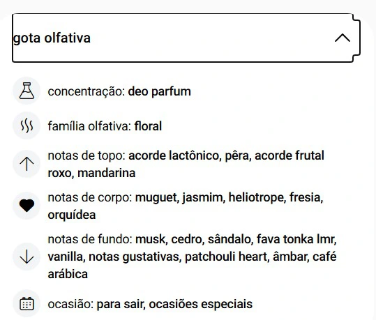376x320 pixels.
Task: Click the arábica text line
Action: point(68,274)
